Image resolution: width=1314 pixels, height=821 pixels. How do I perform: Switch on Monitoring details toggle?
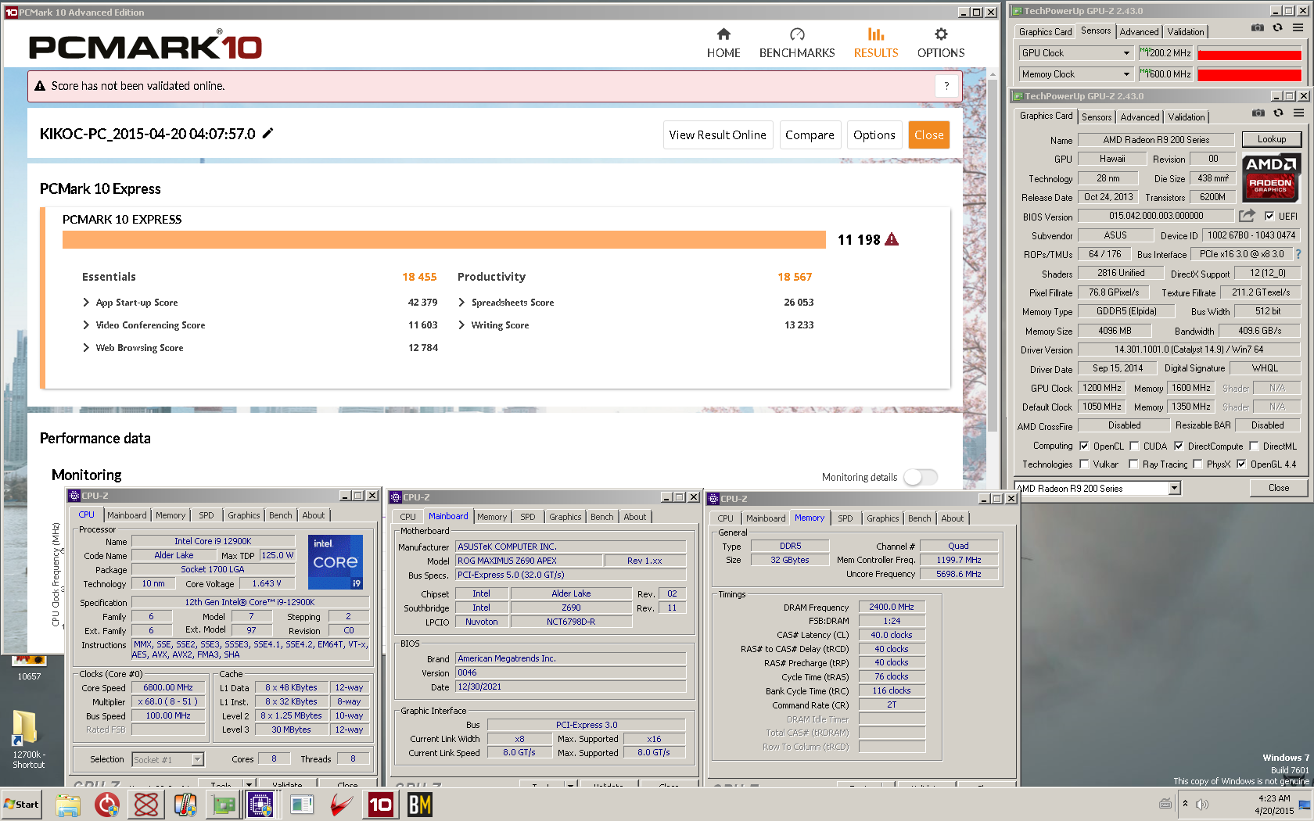(921, 477)
